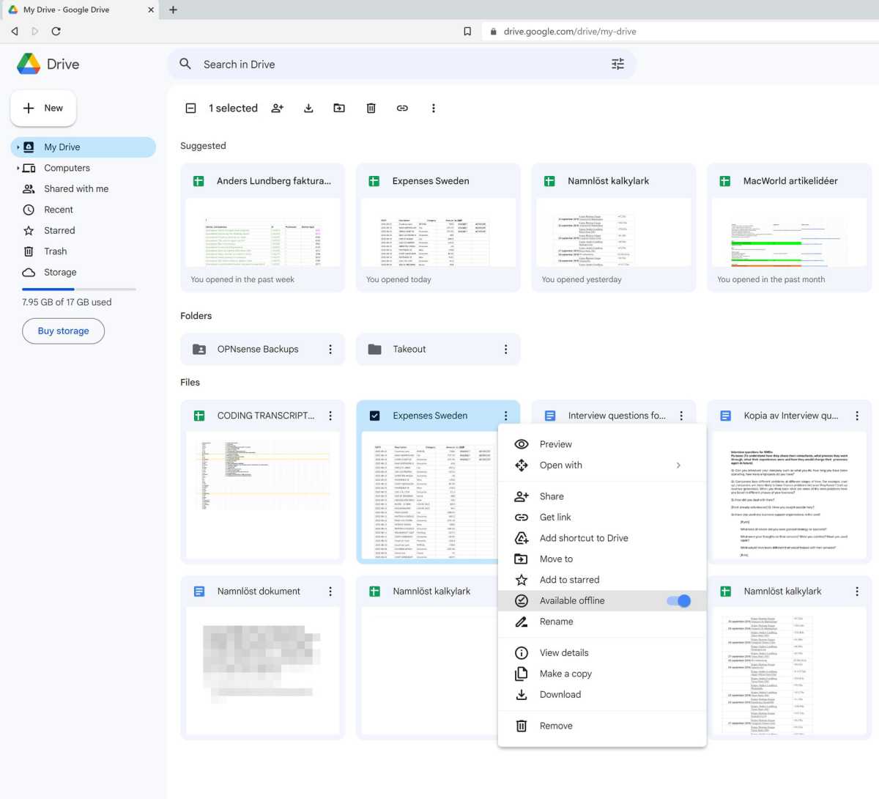Reload the browser page

click(56, 32)
